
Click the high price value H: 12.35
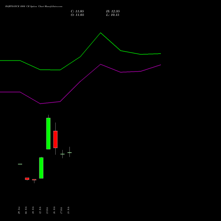click(x=113, y=11)
